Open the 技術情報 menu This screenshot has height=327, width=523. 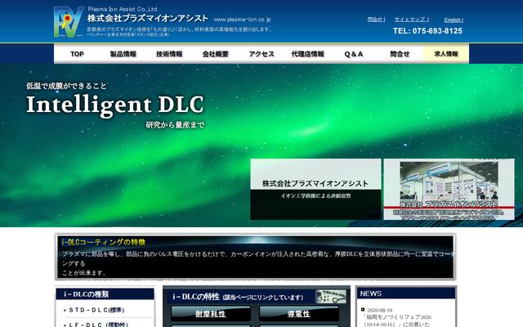pos(169,54)
